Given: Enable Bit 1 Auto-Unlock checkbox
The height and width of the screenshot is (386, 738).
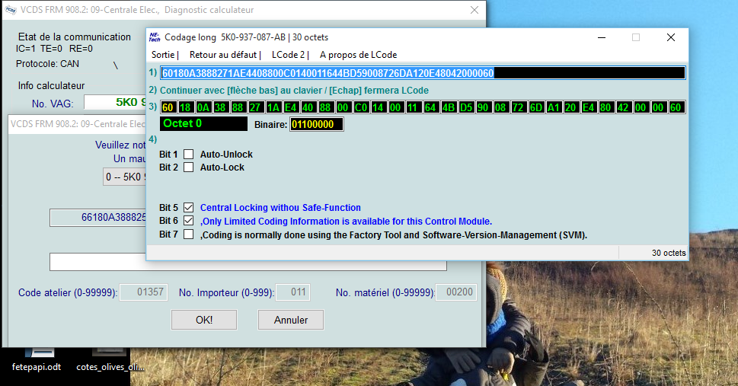Looking at the screenshot, I should click(189, 155).
